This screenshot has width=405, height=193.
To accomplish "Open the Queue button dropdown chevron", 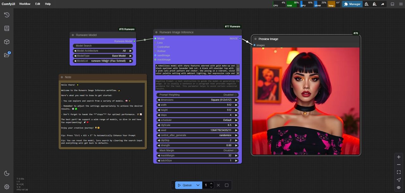I will pos(198,185).
